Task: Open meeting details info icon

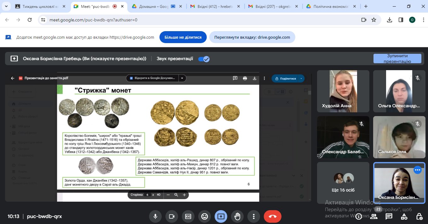Action: click(x=359, y=216)
